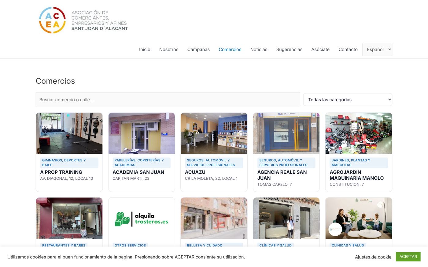Open the A PROP TRAINING gym photo
Screen dimensions: 428x267
(x=69, y=133)
